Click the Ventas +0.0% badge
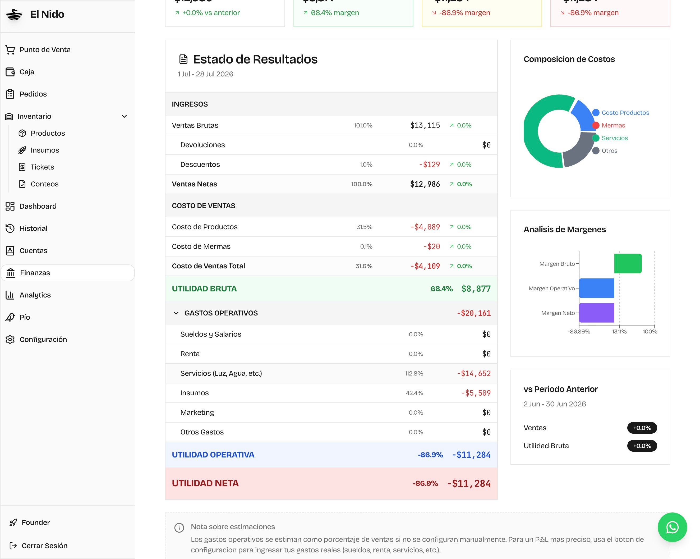 642,428
